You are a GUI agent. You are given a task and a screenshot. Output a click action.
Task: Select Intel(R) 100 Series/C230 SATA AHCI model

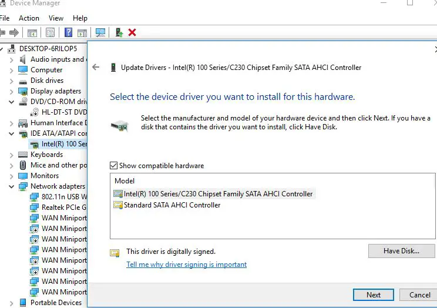pyautogui.click(x=213, y=193)
